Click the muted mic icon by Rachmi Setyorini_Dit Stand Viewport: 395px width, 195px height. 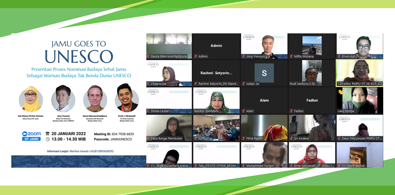pyautogui.click(x=196, y=84)
